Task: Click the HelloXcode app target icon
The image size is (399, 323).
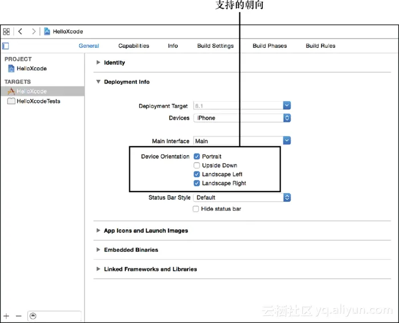Action: [x=11, y=91]
